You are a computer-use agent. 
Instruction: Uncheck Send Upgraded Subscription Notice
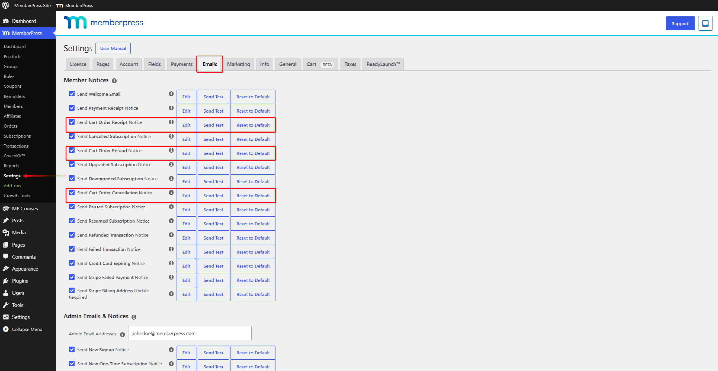72,164
